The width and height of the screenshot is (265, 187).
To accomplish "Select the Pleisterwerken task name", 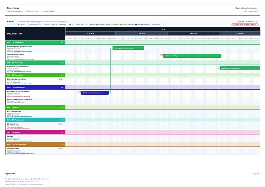I will coord(13,124).
